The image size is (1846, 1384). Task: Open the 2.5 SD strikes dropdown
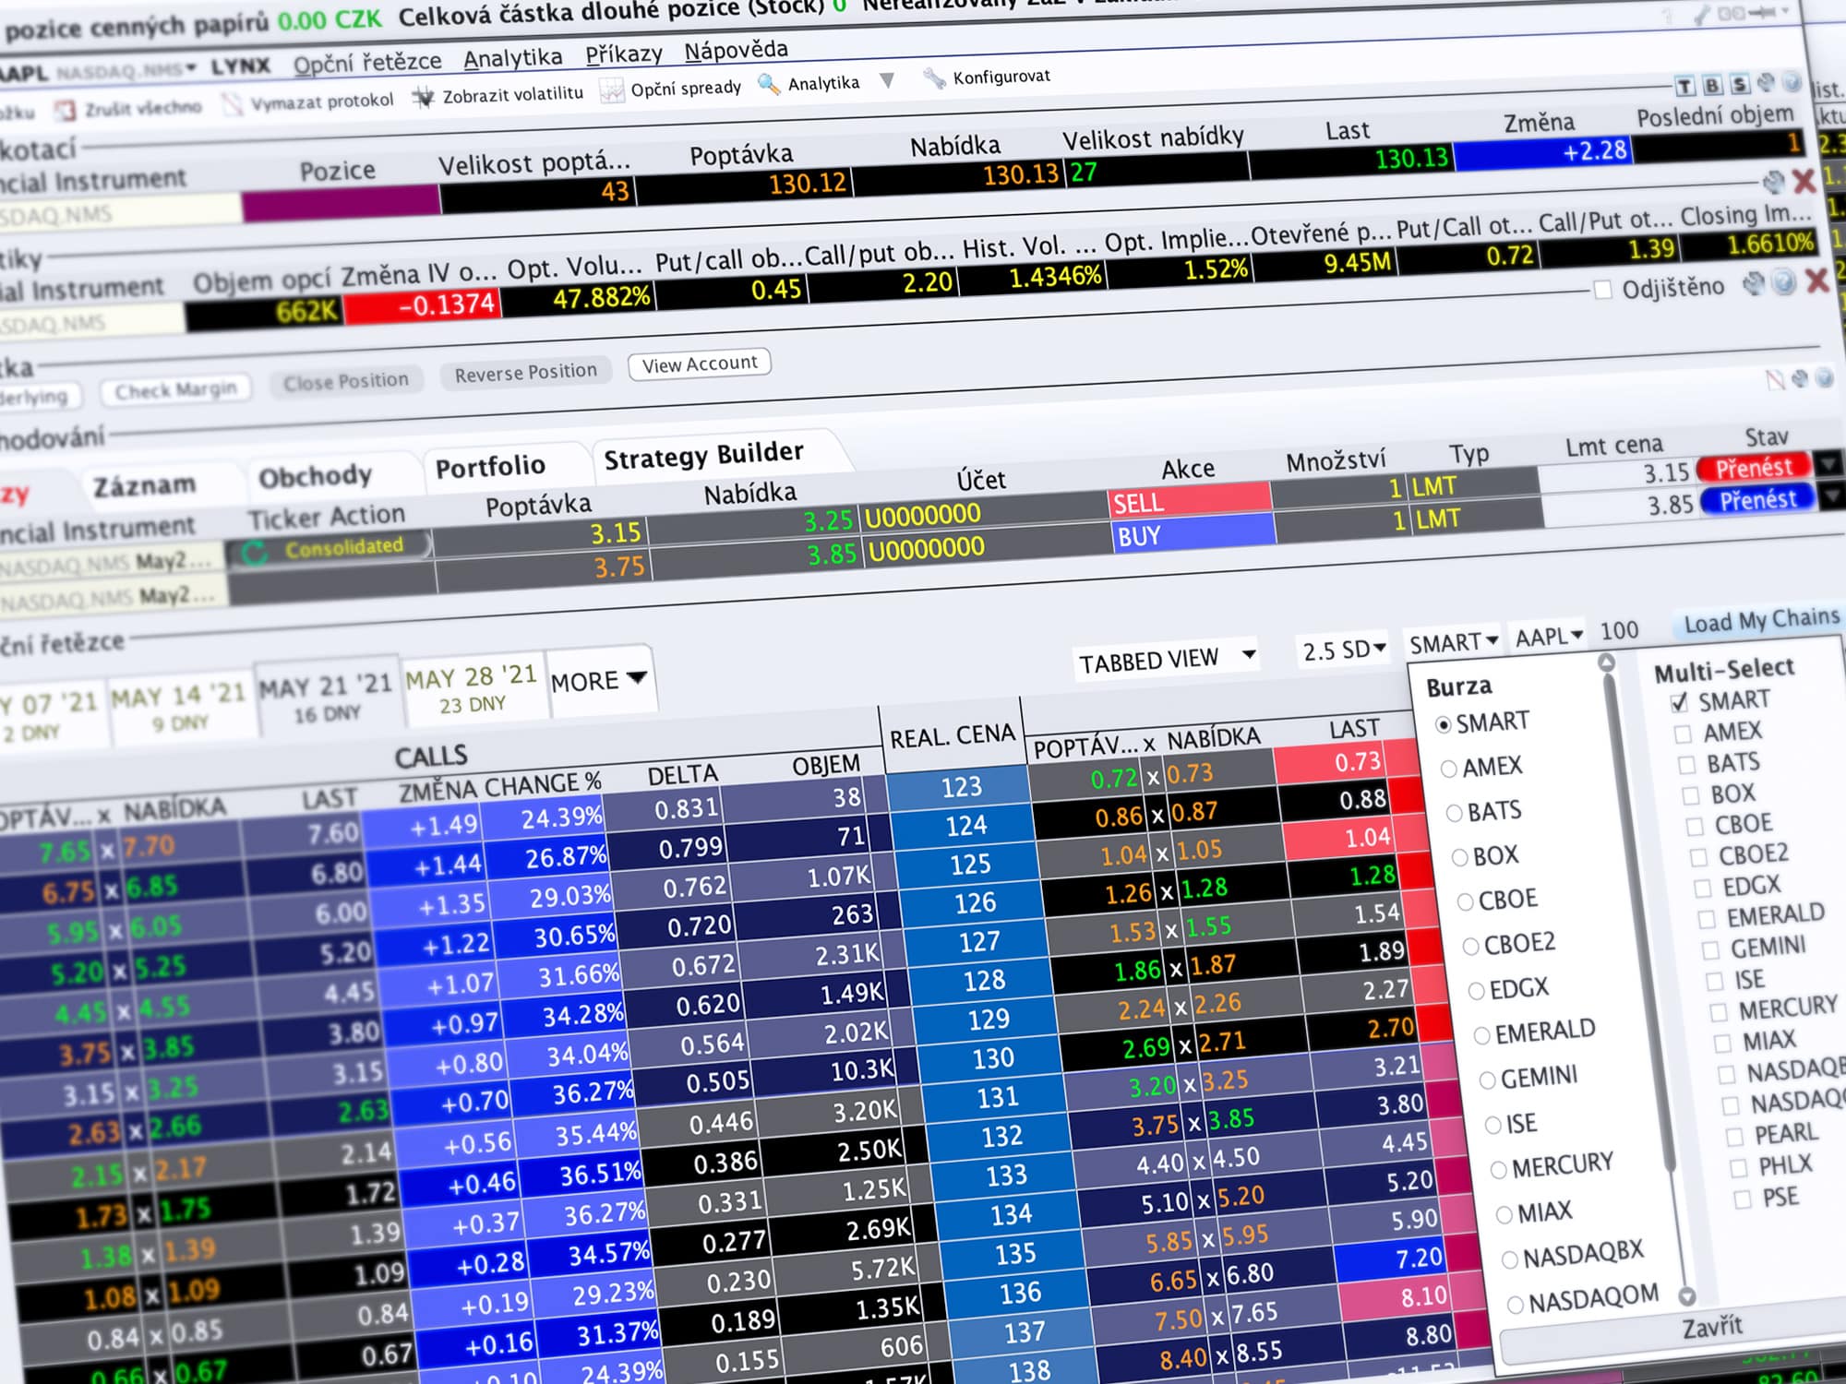click(x=1344, y=650)
